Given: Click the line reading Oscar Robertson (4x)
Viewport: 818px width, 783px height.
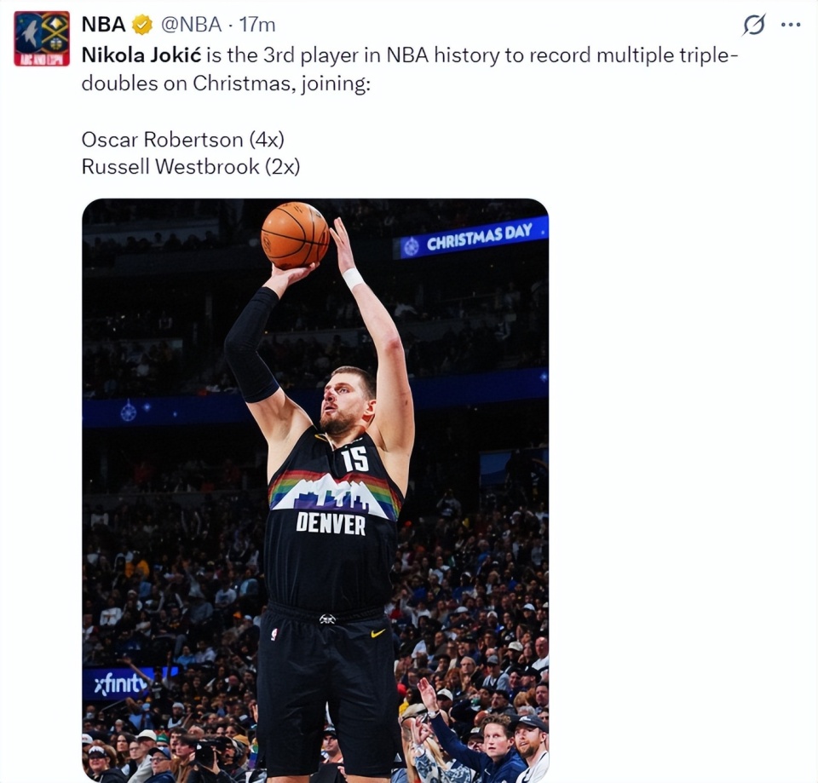Looking at the screenshot, I should tap(182, 139).
